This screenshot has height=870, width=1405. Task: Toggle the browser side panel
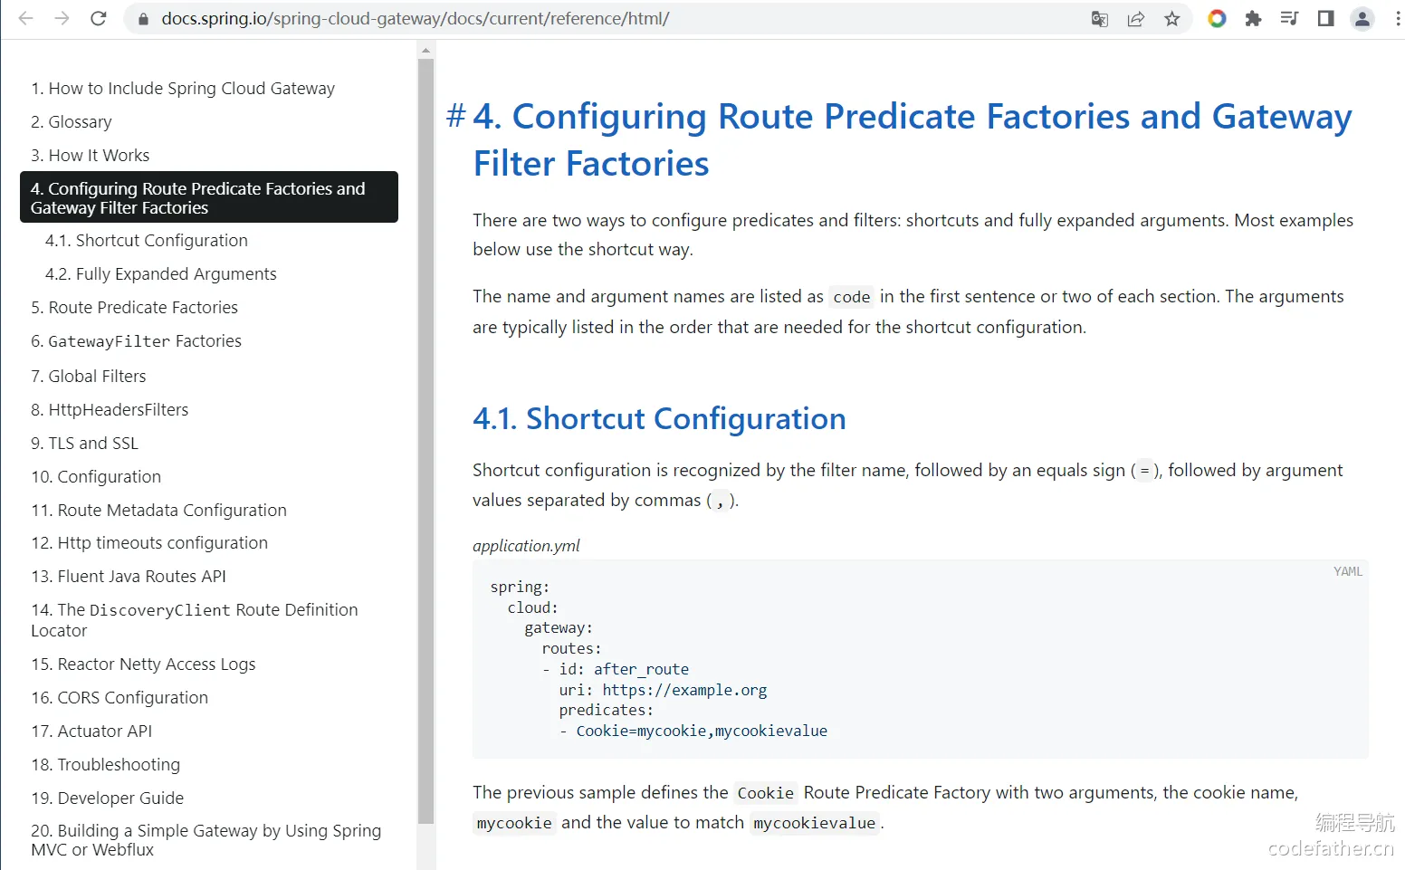pos(1326,18)
